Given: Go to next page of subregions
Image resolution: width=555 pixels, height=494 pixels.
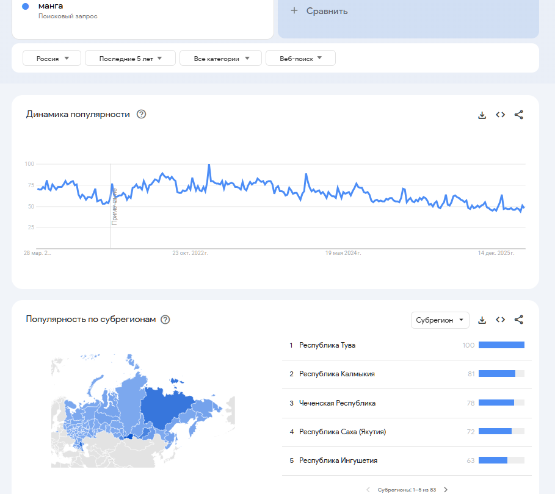Looking at the screenshot, I should tap(446, 489).
